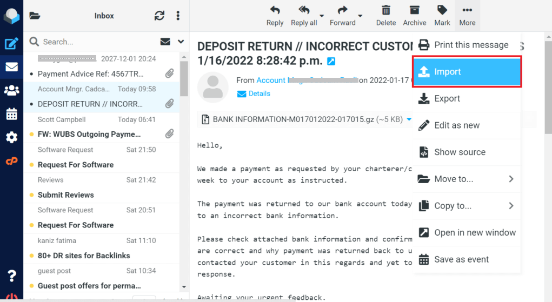Screen dimensions: 552x302
Task: Open DEPOSIT RETURN message in list
Action: [x=101, y=97]
